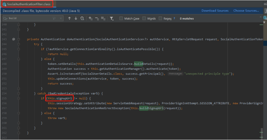Open regex help question mark
Viewport: 267px width, 140px height.
174,18
